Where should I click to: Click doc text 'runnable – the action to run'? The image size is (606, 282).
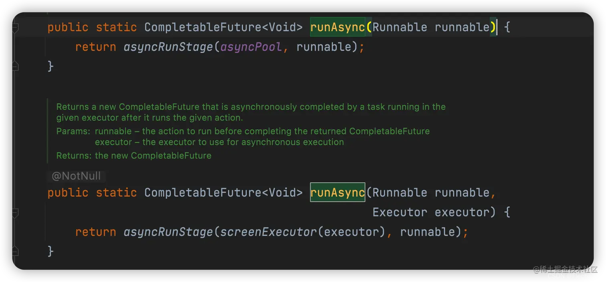point(262,131)
